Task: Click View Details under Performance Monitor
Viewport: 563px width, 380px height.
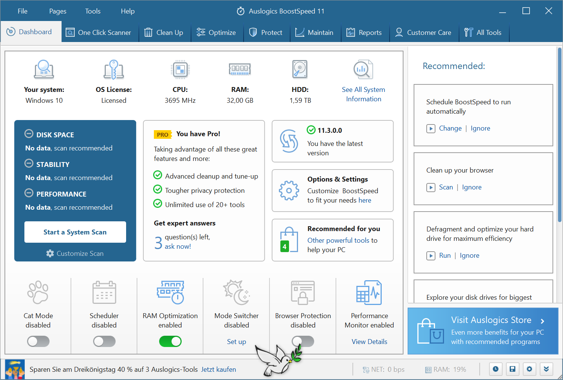Action: pyautogui.click(x=369, y=342)
